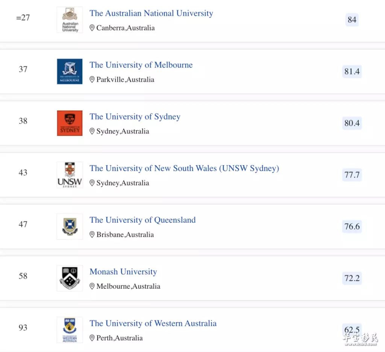Open The University of Western Australia link

(x=153, y=323)
